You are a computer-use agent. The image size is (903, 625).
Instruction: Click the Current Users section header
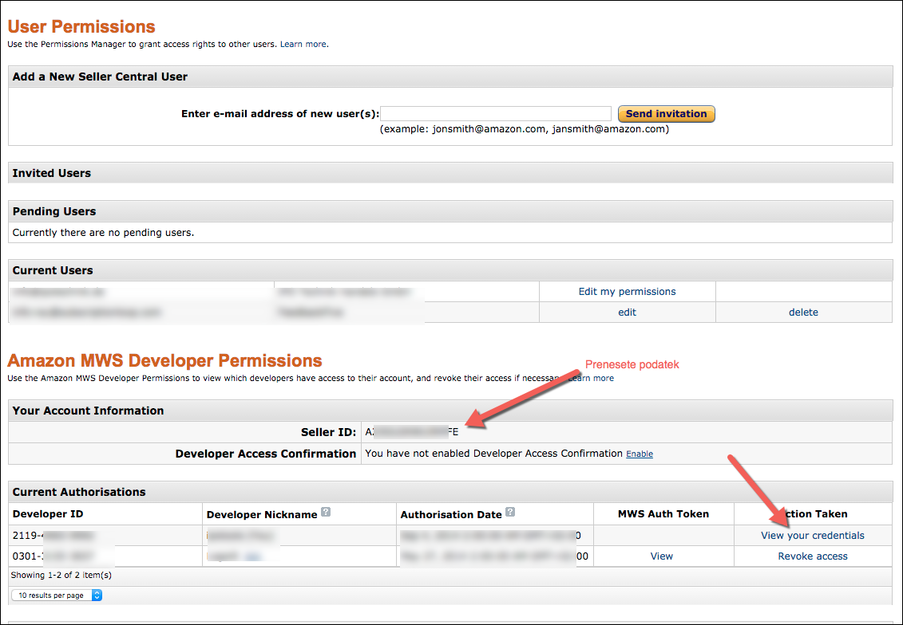(x=450, y=270)
